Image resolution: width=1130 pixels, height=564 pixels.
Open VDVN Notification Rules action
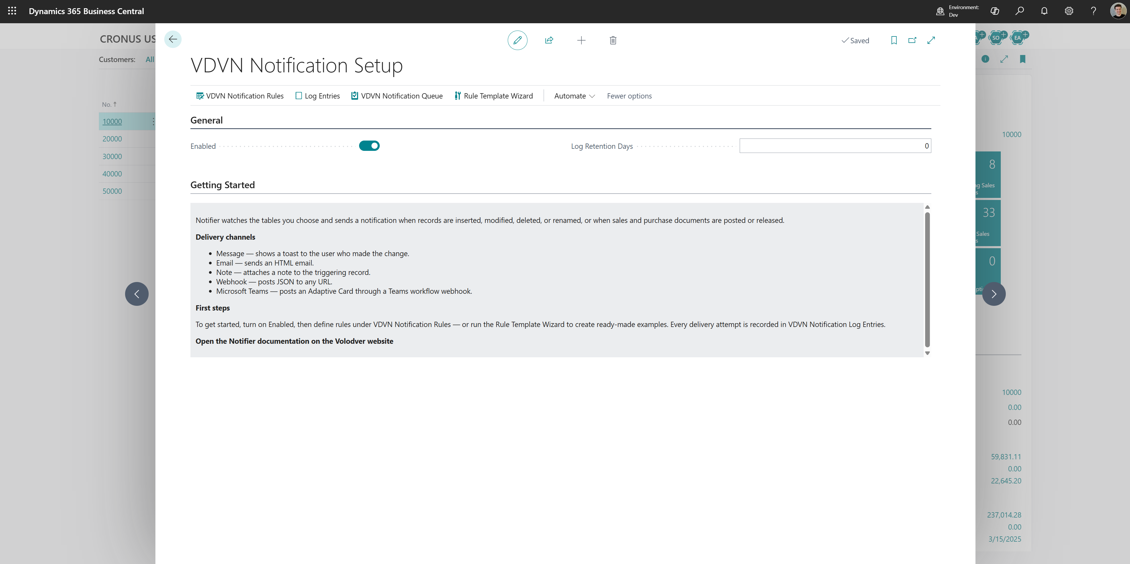point(240,96)
